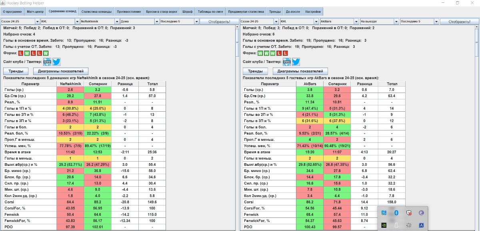This screenshot has width=480, height=231.
Task: Click CorsiFor 43.05 cell
Action: coord(70,208)
